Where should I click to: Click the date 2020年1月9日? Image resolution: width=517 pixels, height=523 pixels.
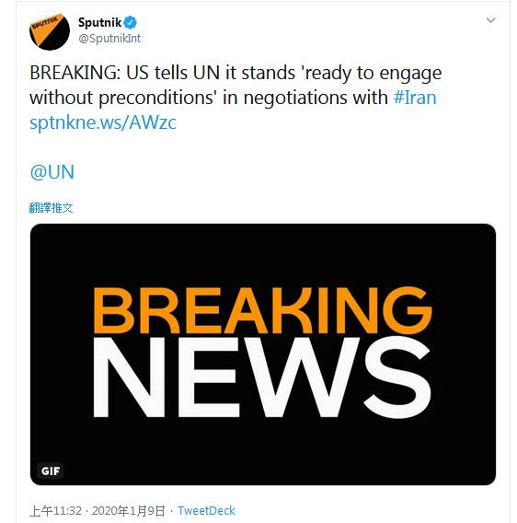129,510
